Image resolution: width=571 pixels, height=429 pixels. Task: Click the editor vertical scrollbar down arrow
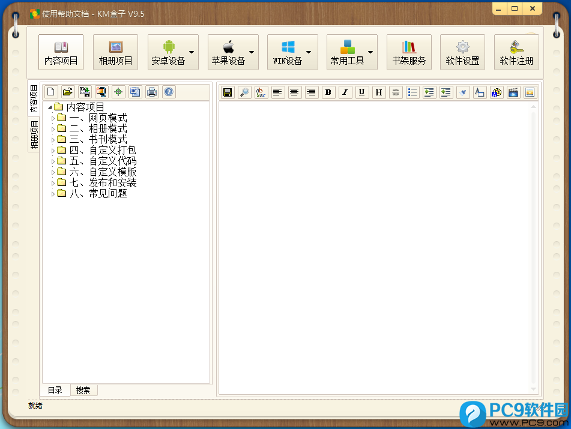[534, 389]
